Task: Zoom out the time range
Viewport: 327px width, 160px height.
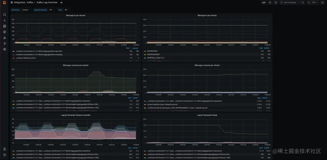Action: 303,2
